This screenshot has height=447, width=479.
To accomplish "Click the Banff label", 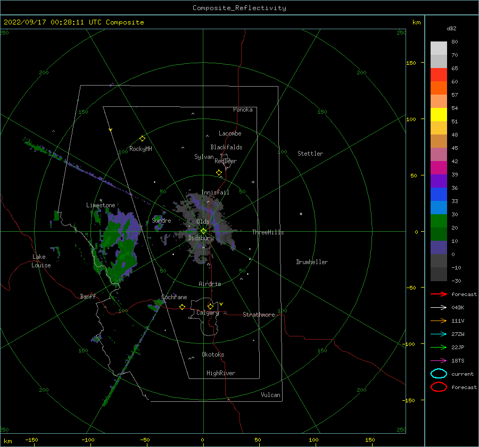I will pyautogui.click(x=88, y=296).
